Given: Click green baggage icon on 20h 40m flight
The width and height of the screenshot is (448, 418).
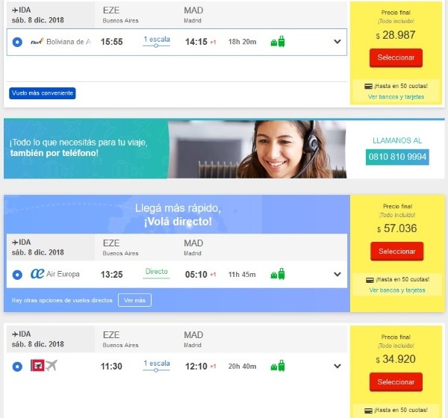Looking at the screenshot, I should [x=278, y=366].
